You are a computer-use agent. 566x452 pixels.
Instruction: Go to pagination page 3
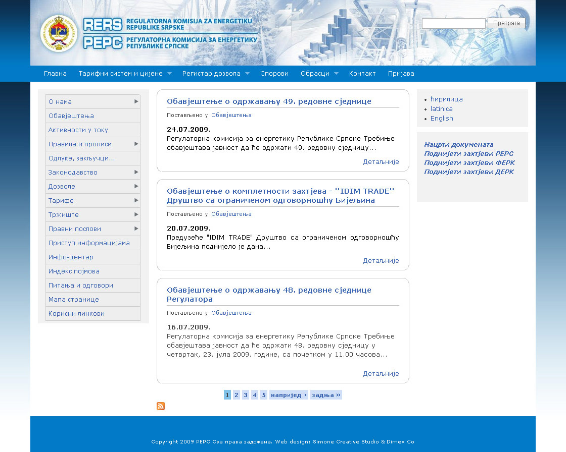coord(246,395)
